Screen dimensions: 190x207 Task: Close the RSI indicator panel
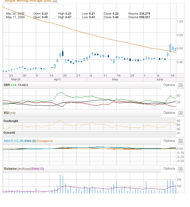(x=180, y=113)
